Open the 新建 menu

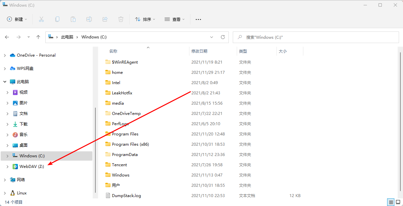[17, 19]
